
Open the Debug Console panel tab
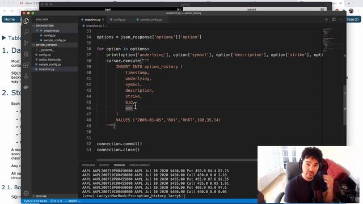coord(140,165)
